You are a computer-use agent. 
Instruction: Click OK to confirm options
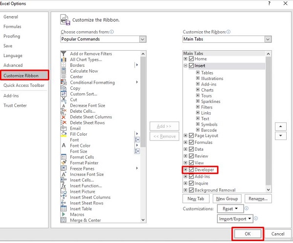pos(248,234)
